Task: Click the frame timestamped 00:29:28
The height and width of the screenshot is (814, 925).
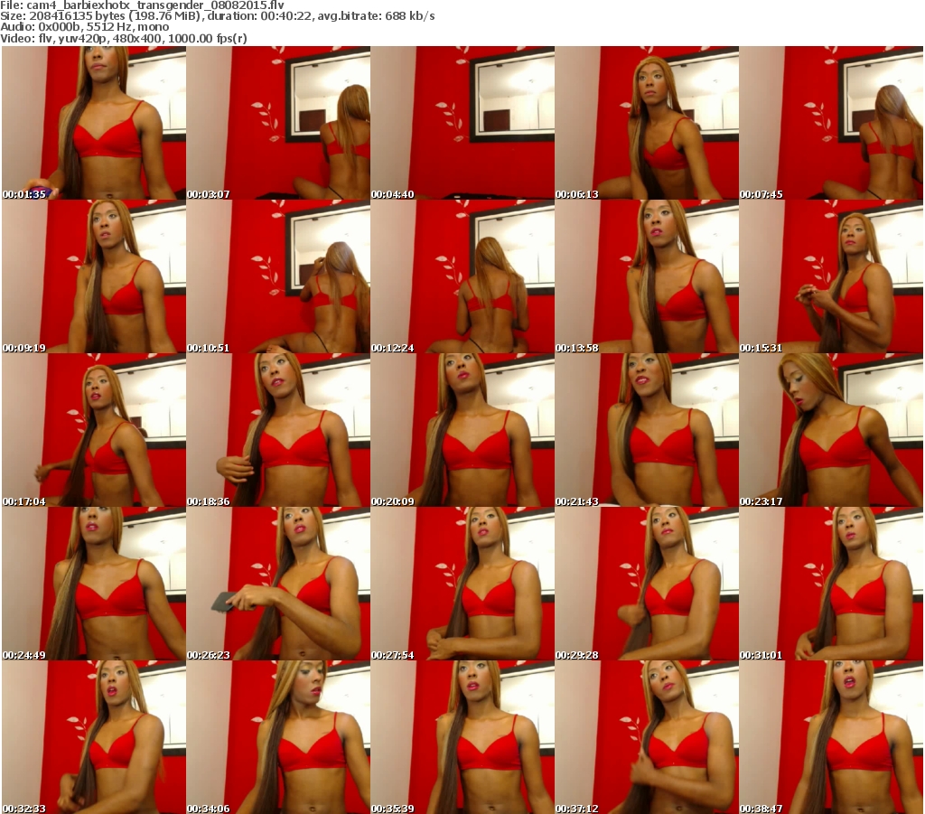Action: coord(647,584)
